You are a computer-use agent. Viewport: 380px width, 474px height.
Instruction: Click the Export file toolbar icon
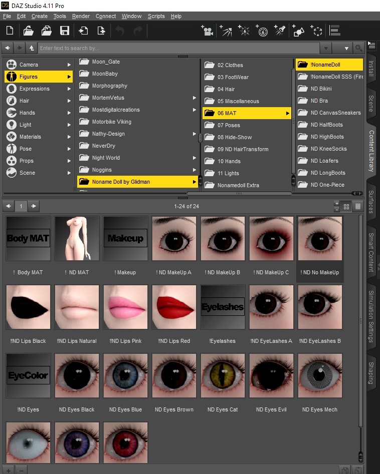(101, 31)
